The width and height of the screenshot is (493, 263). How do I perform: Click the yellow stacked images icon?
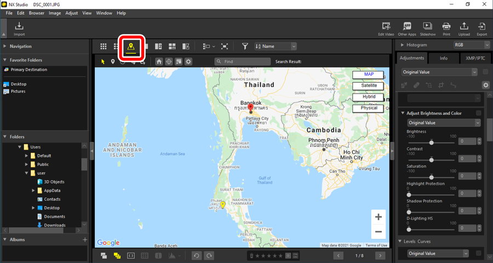point(117,256)
